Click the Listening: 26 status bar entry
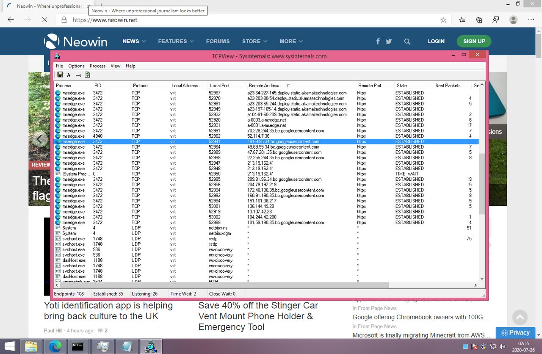 145,293
